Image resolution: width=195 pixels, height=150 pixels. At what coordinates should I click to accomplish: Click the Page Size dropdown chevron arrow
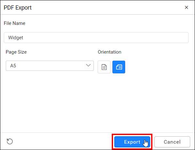(88, 65)
